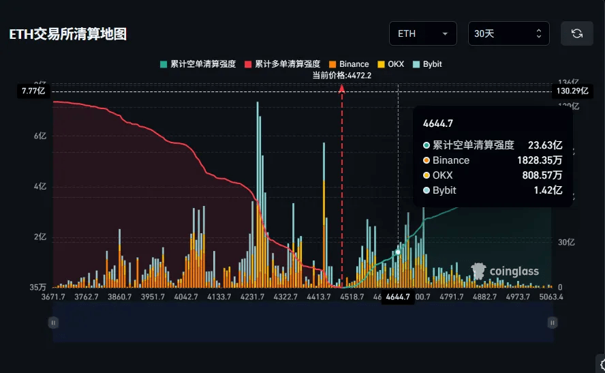605x373 pixels.
Task: Click the 4231.7 x-axis label
Action: (252, 297)
